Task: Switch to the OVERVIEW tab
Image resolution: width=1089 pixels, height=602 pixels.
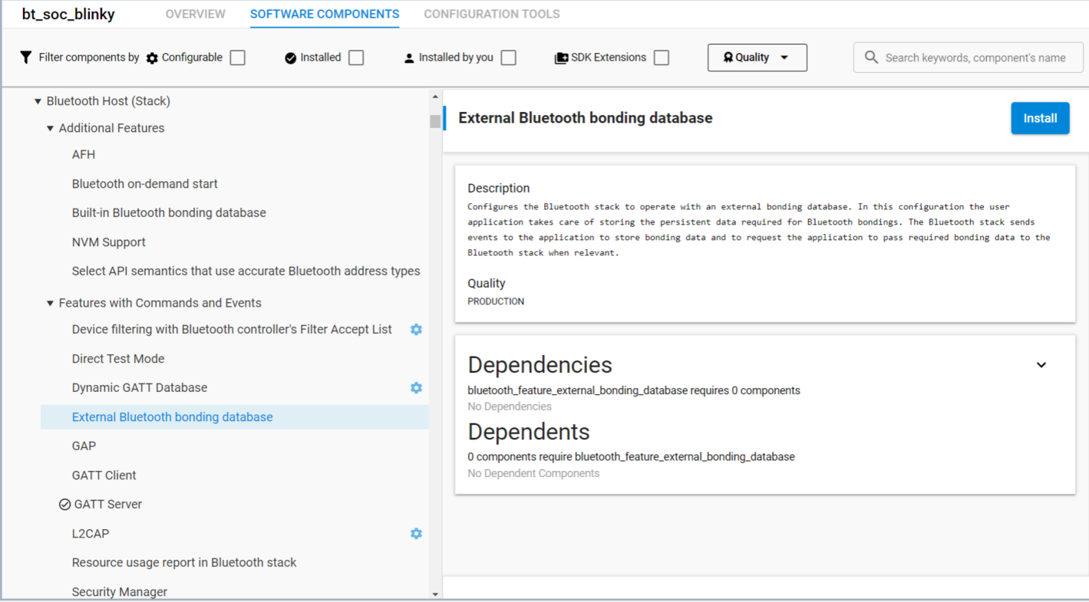Action: coord(195,14)
